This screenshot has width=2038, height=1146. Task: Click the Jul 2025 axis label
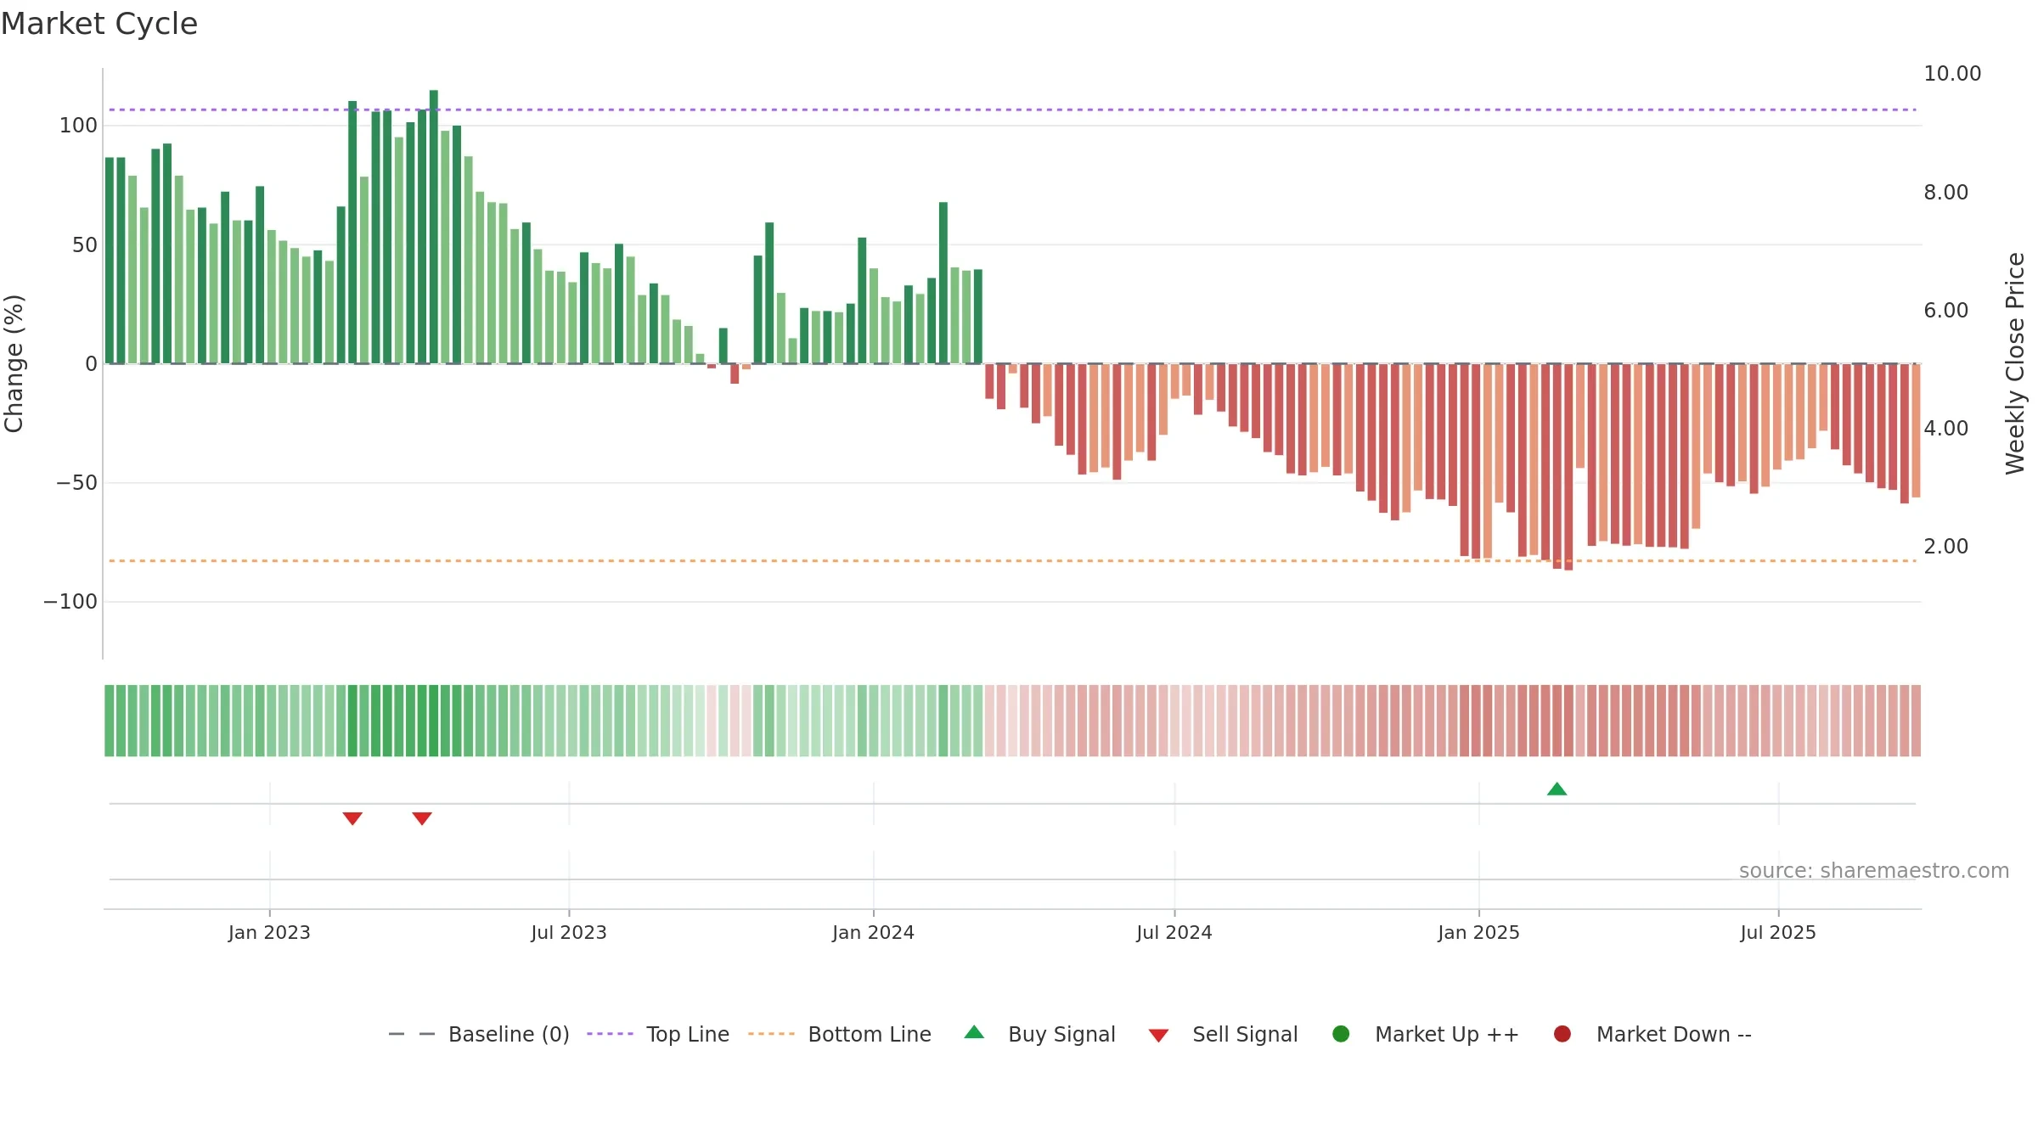coord(1778,933)
